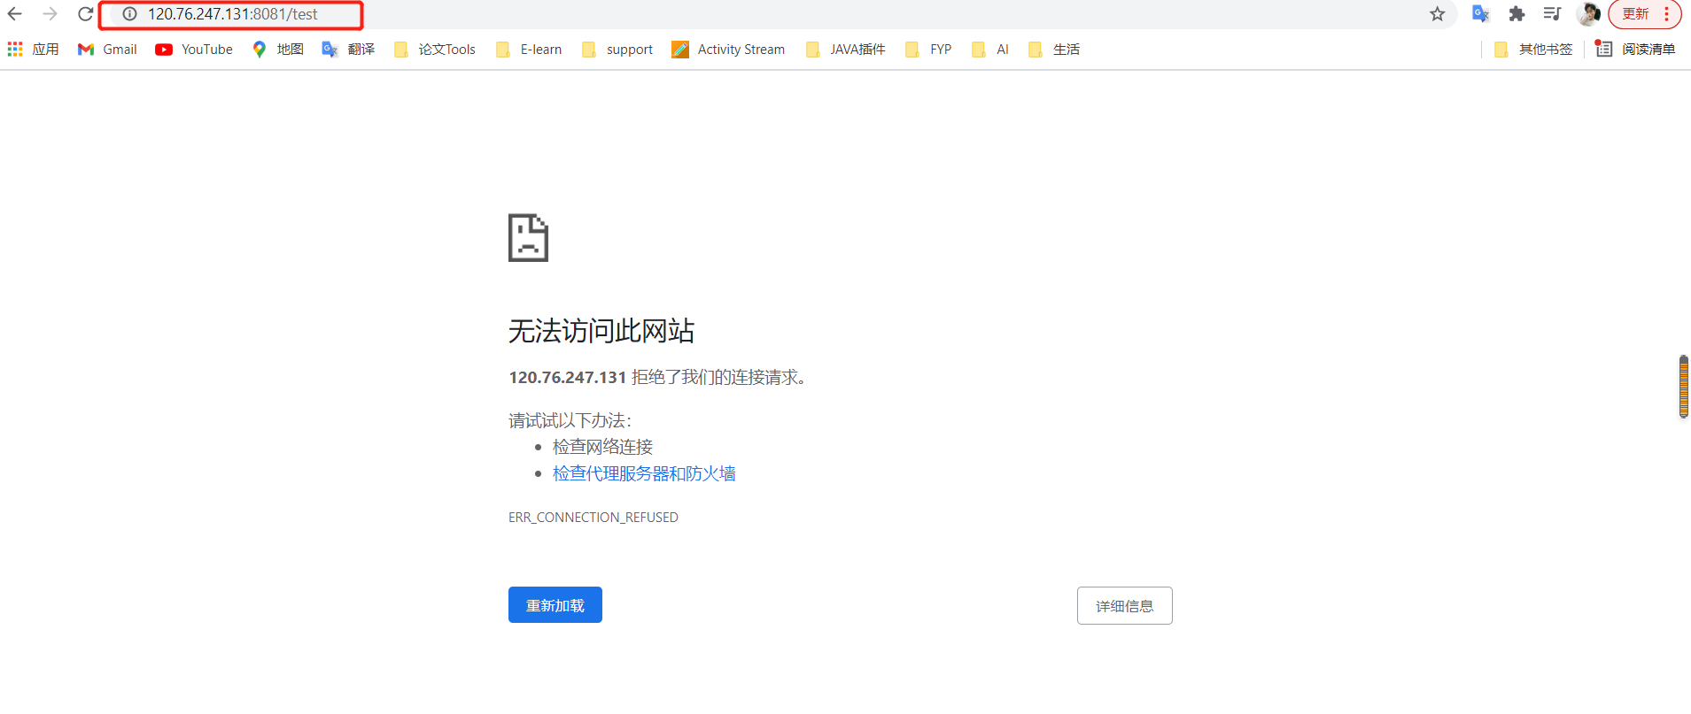Open the 地图 maps bookmark
The width and height of the screenshot is (1691, 714).
point(278,50)
